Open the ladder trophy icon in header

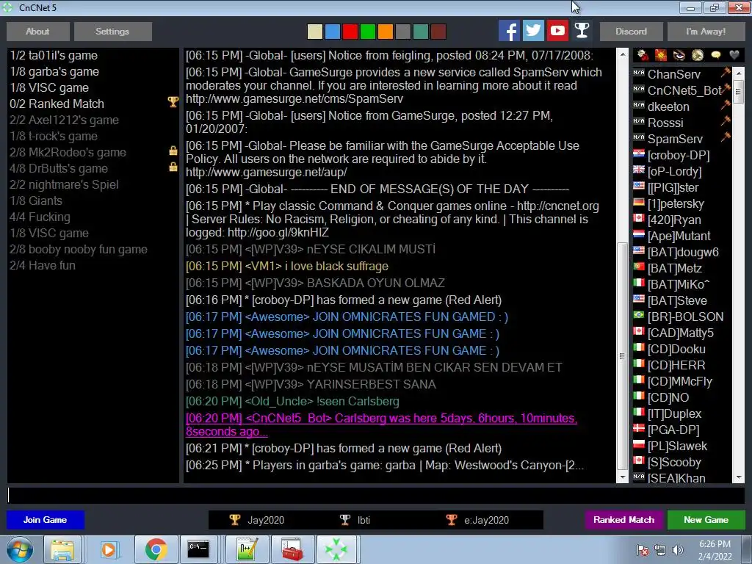pos(582,31)
